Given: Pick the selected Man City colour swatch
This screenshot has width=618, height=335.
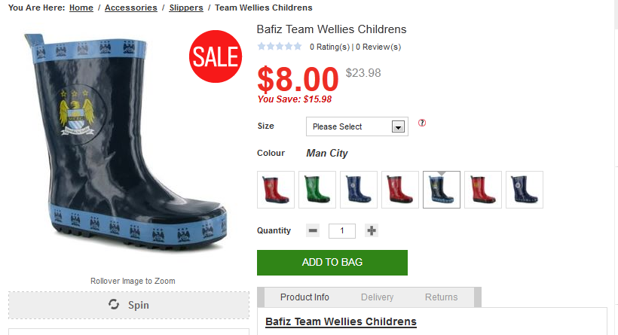Looking at the screenshot, I should click(x=442, y=190).
